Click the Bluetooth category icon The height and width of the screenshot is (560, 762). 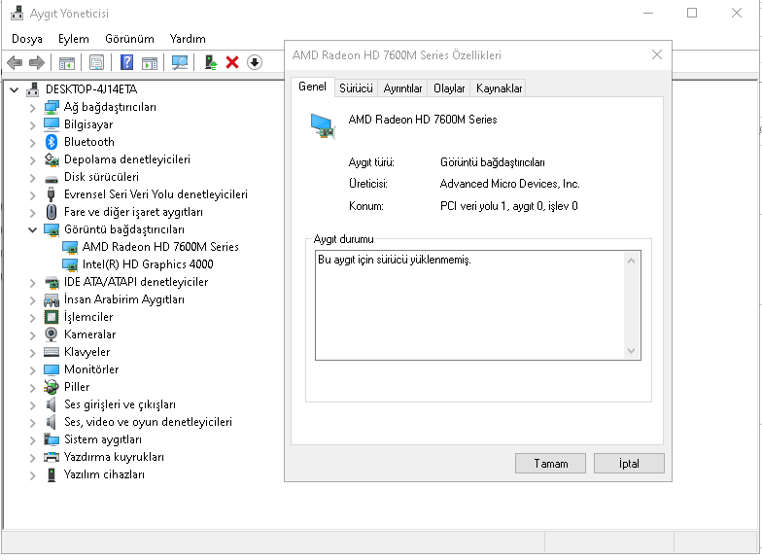coord(51,142)
